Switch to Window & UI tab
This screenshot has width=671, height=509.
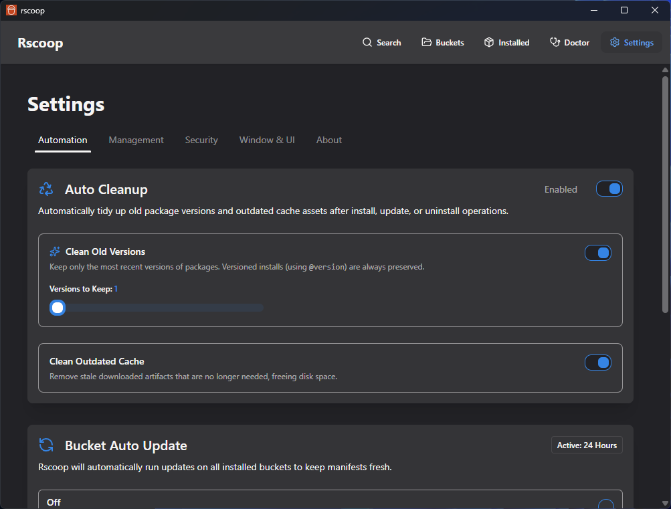pyautogui.click(x=267, y=140)
